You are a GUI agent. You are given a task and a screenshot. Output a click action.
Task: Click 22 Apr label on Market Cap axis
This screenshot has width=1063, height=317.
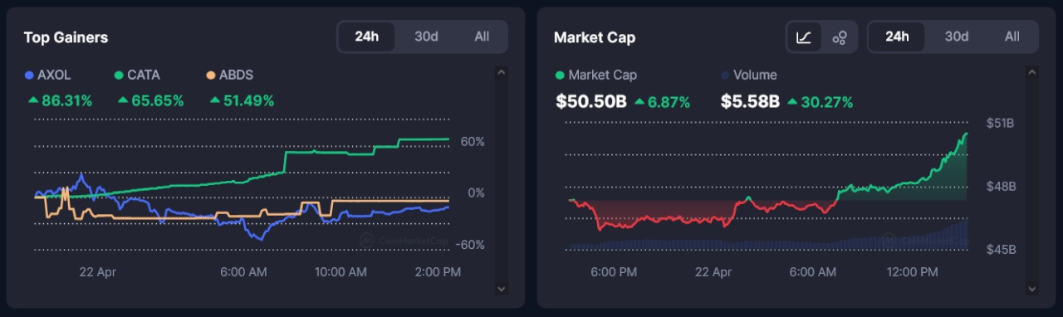713,271
